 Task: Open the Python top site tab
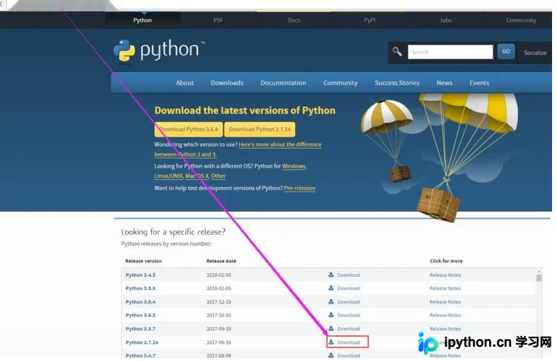coord(142,21)
